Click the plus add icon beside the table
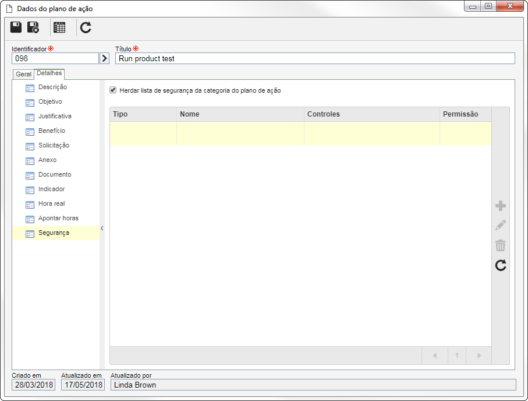The image size is (528, 401). click(x=501, y=206)
